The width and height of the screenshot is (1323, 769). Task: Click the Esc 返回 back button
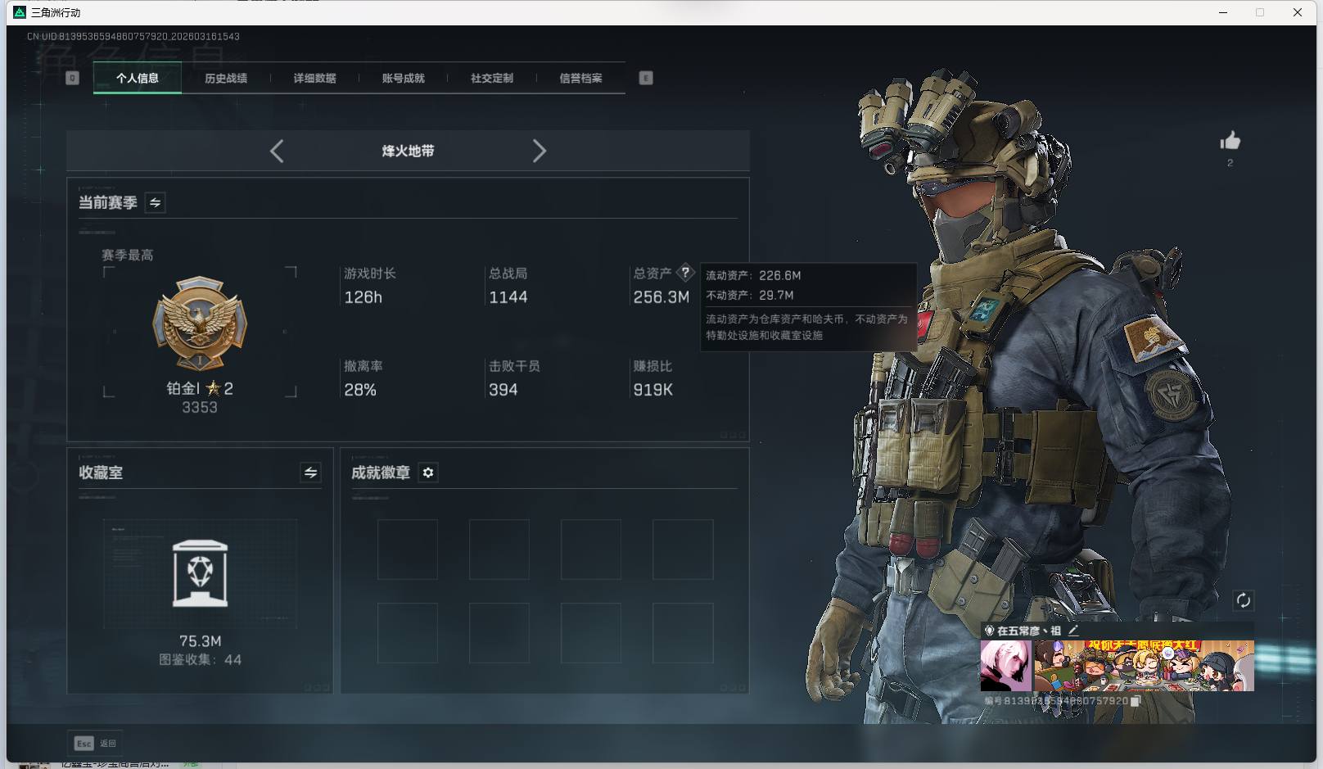point(96,744)
